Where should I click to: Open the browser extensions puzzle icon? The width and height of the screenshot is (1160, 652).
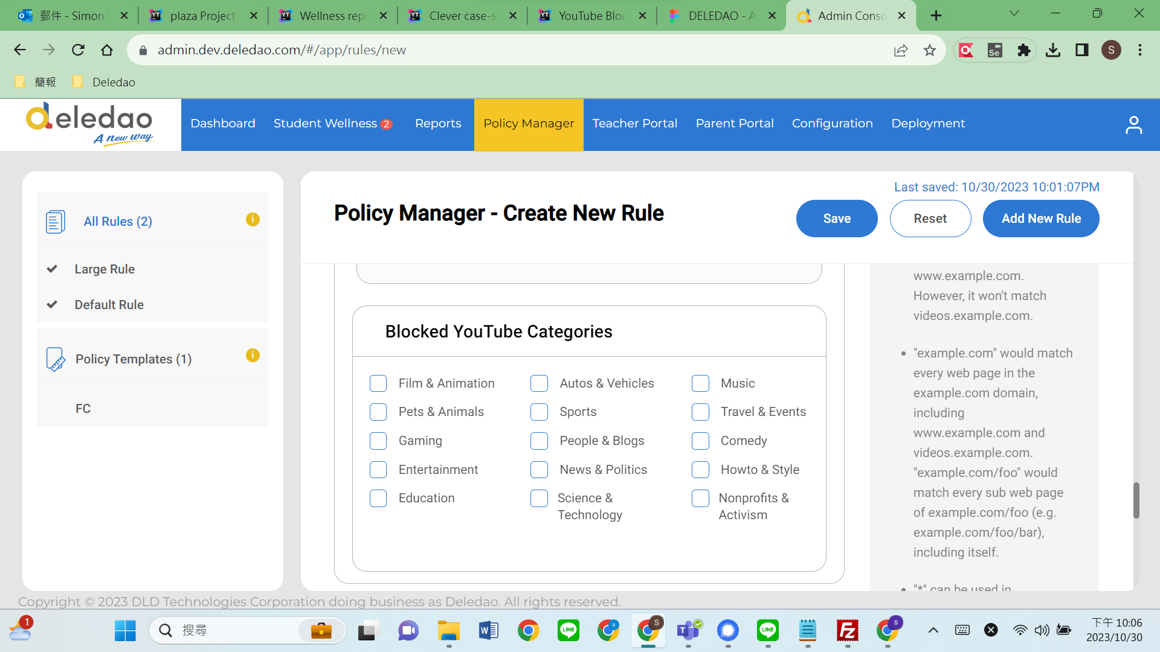coord(1023,50)
